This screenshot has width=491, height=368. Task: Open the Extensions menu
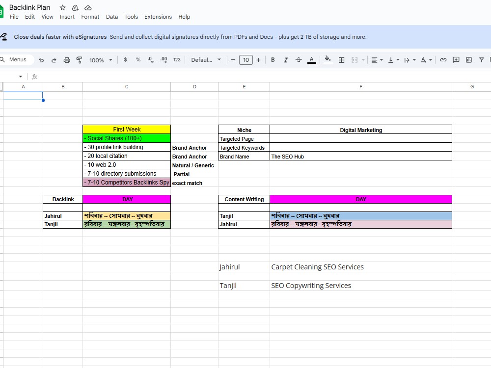click(158, 17)
